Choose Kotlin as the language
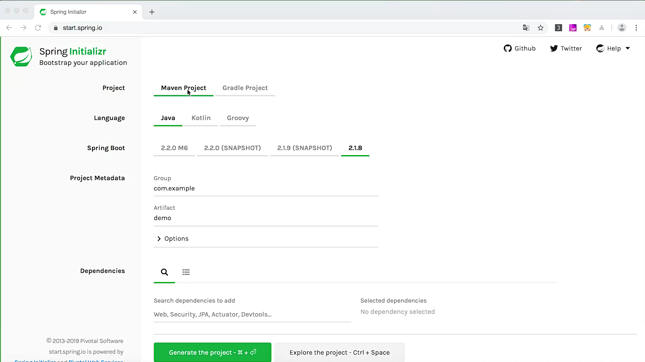The image size is (645, 362). (x=201, y=118)
